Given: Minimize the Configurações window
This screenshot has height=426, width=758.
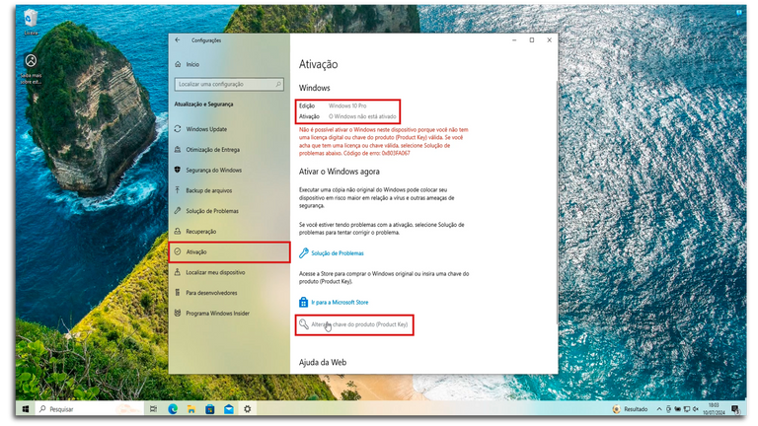Looking at the screenshot, I should 514,40.
